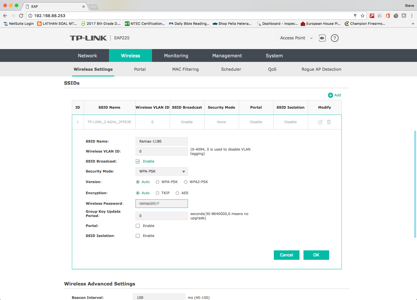Open European House Pl... bookmark
417x300 pixels.
(x=321, y=24)
